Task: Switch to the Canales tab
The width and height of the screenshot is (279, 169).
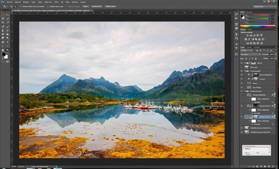Action: click(x=249, y=47)
